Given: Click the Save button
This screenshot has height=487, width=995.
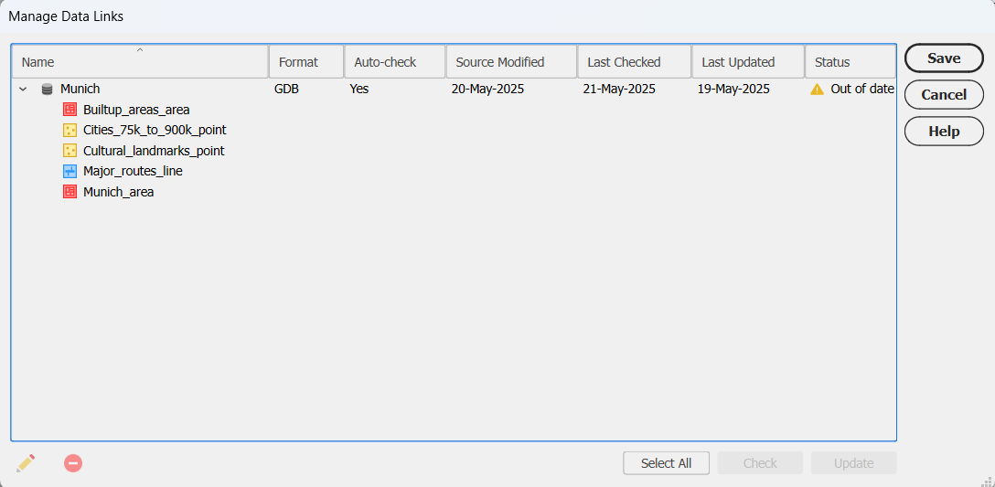Looking at the screenshot, I should coord(944,58).
